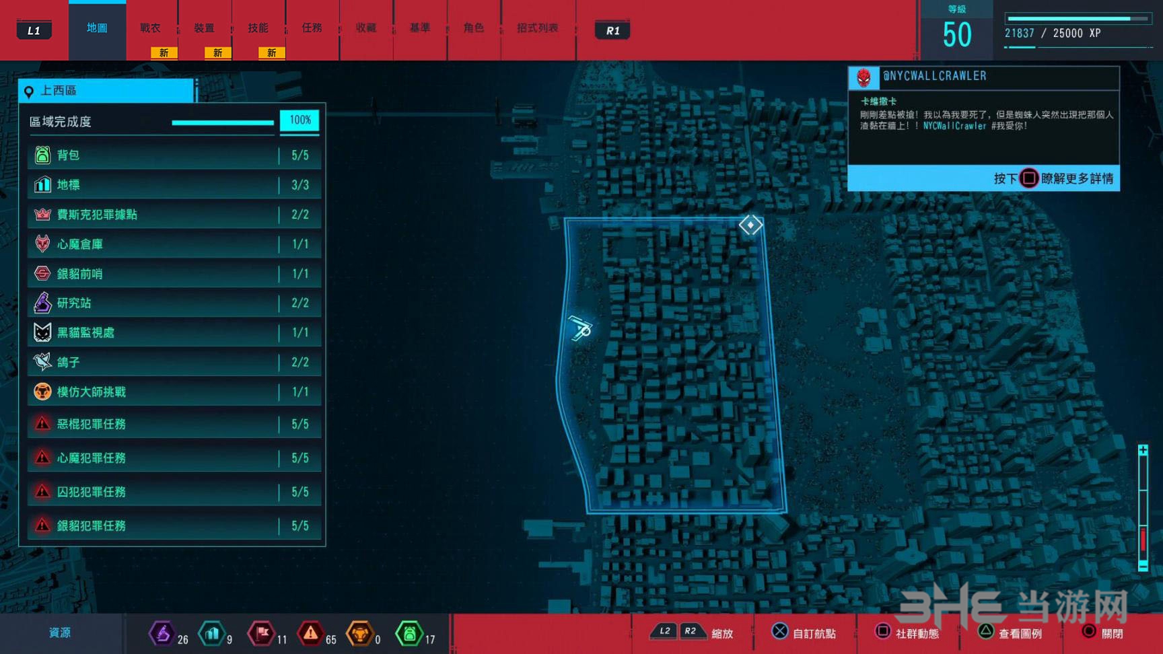Click the Sable outpost icon in 銀貂前哨 row
1163x654 pixels.
[42, 273]
